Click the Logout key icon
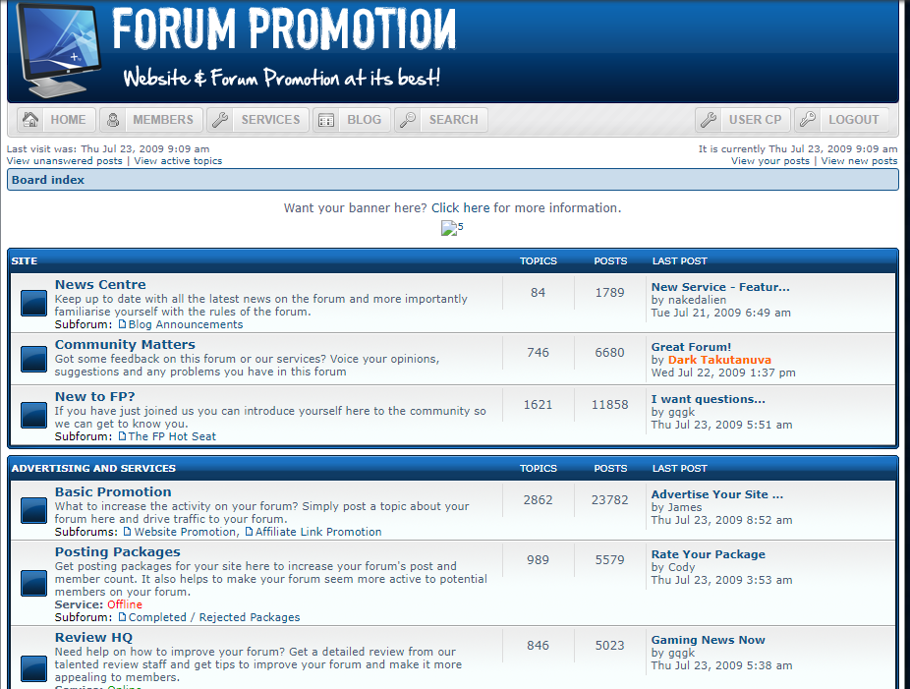 [807, 120]
